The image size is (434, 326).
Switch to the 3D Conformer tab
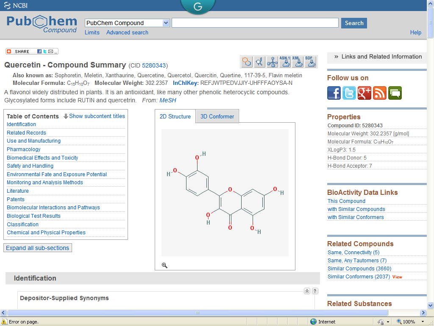[217, 117]
